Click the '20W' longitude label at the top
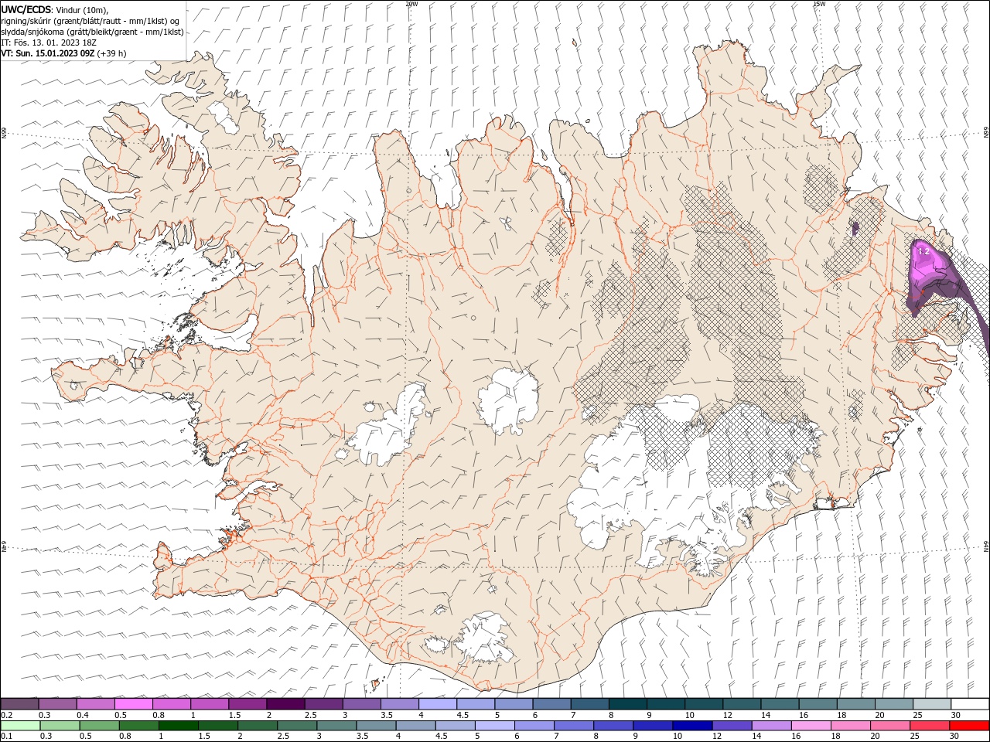 click(x=411, y=4)
